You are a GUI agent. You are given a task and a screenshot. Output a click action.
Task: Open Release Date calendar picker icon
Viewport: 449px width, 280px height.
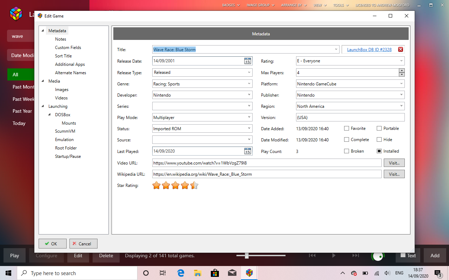[247, 61]
